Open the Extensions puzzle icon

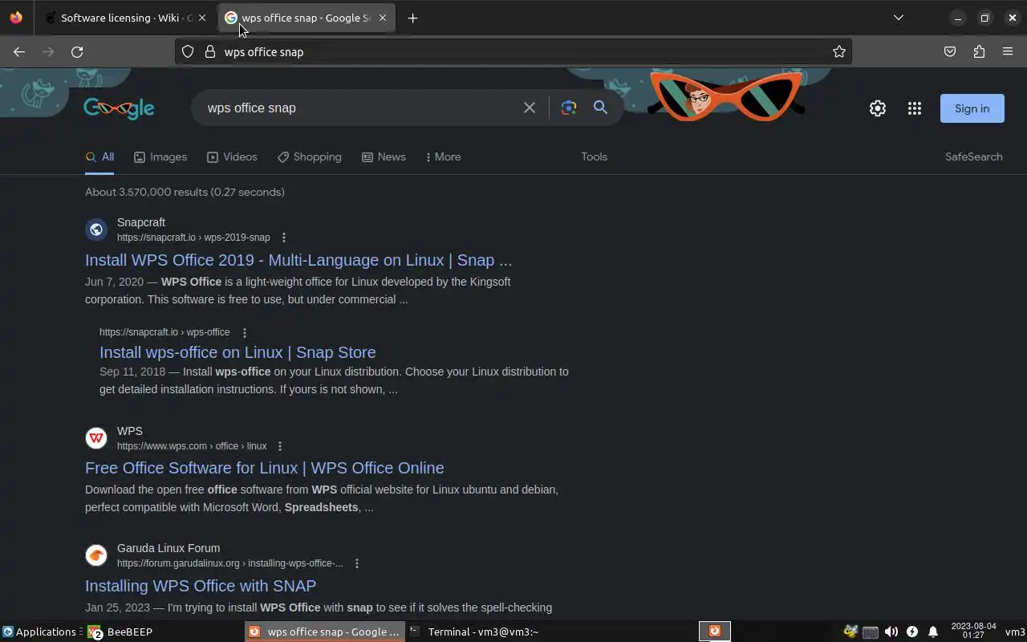(x=979, y=51)
